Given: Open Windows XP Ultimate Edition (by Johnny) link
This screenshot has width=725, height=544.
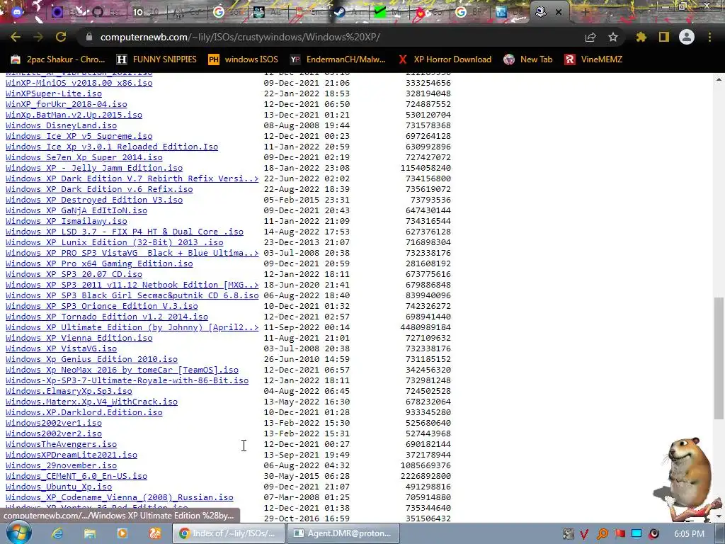Looking at the screenshot, I should pos(132,327).
